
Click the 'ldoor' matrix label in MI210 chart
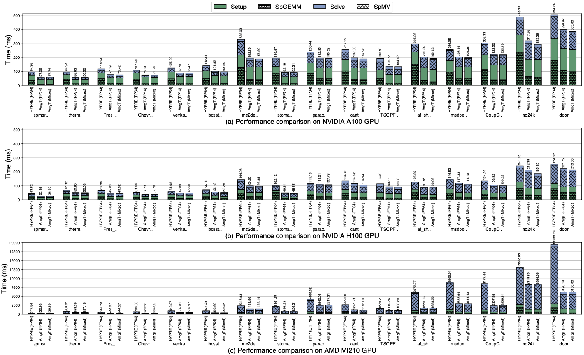click(x=563, y=344)
